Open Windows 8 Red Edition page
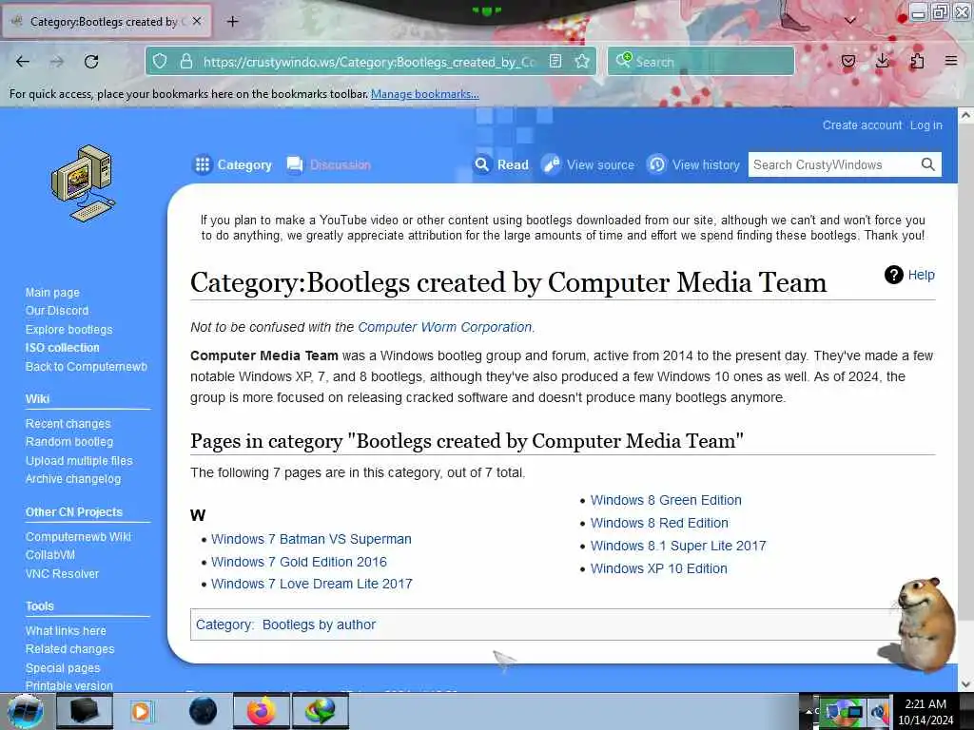This screenshot has width=974, height=730. [x=660, y=523]
